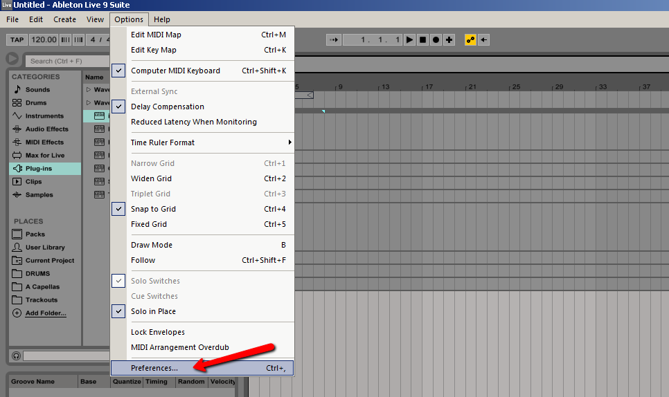Click the browser preview play circle icon
The height and width of the screenshot is (397, 669).
[x=12, y=59]
